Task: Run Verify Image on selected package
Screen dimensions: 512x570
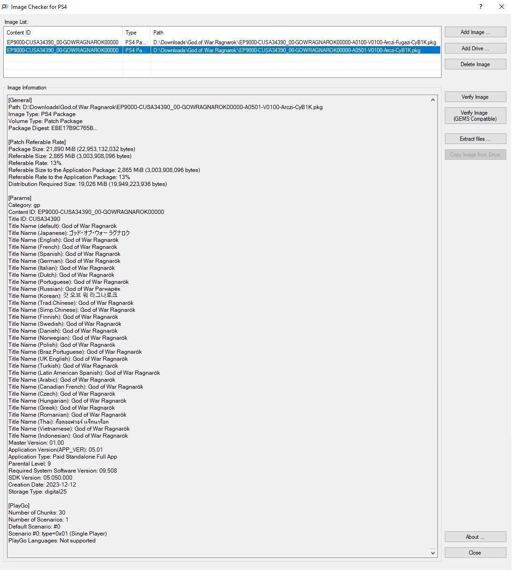Action: click(x=475, y=97)
